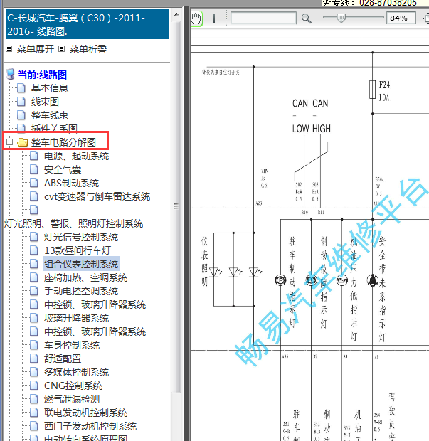
Task: Select 组合仪表控制系统 entry
Action: point(81,264)
